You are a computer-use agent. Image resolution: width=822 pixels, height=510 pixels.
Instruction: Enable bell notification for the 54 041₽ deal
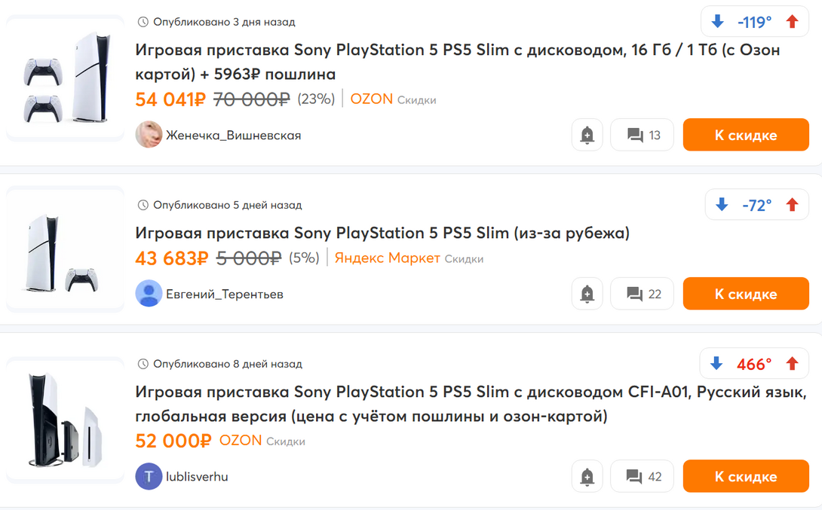(x=587, y=136)
